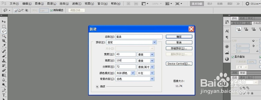The image size is (261, 100).
Task: Select the Brush tool
Action: click(x=4, y=56)
